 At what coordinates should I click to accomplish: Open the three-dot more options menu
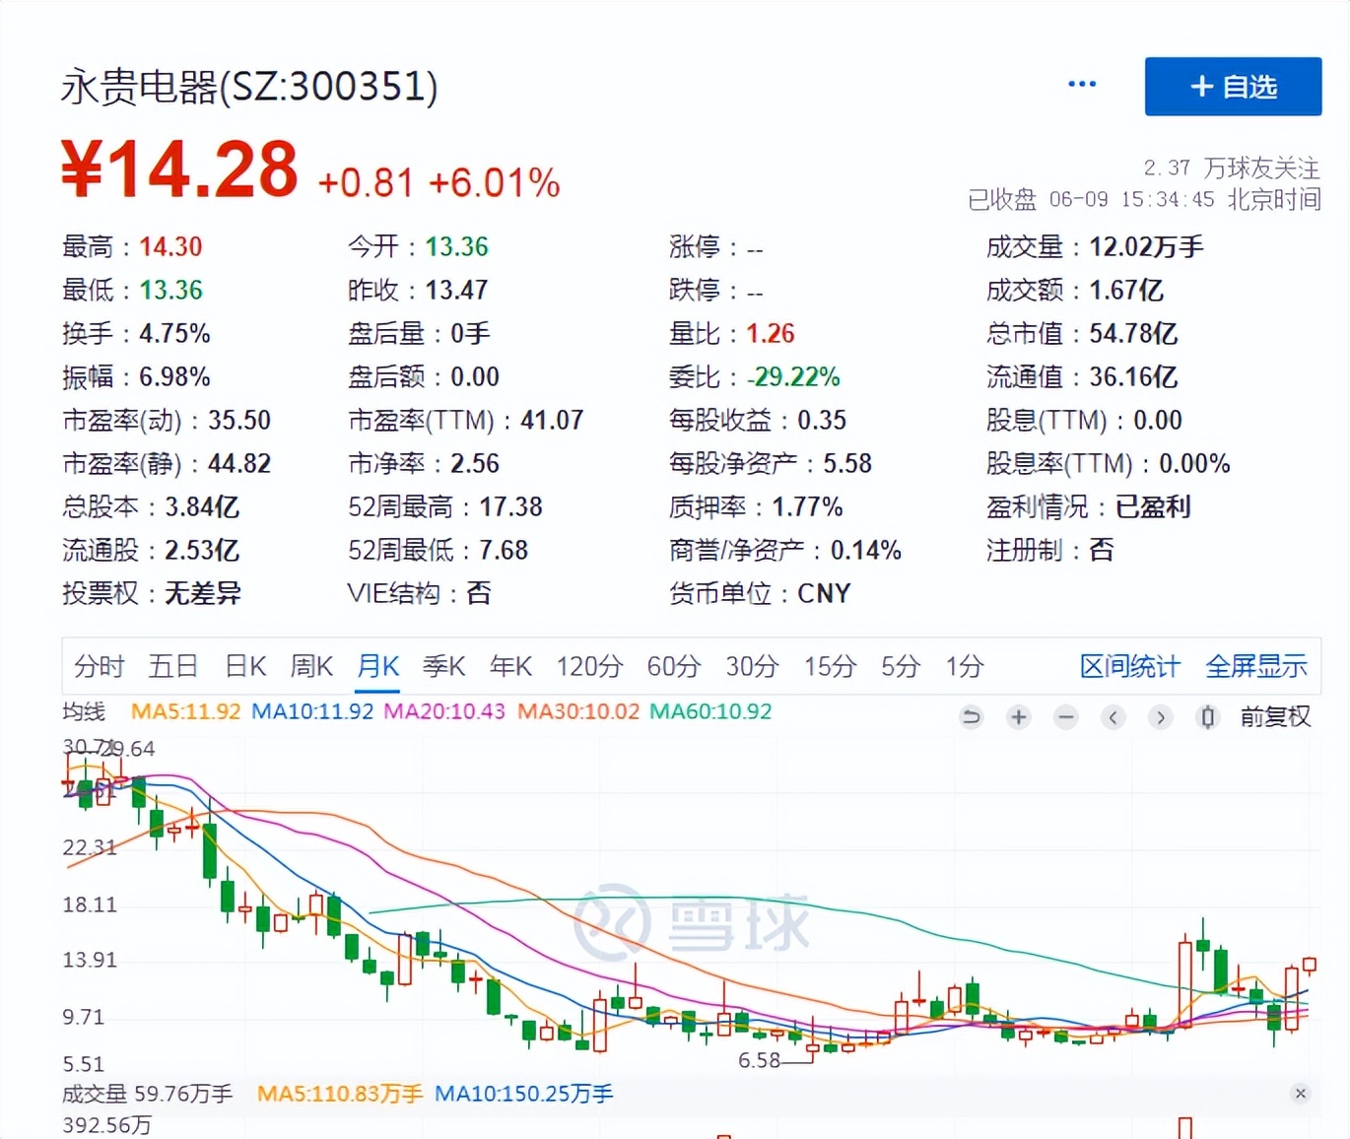click(x=1082, y=85)
